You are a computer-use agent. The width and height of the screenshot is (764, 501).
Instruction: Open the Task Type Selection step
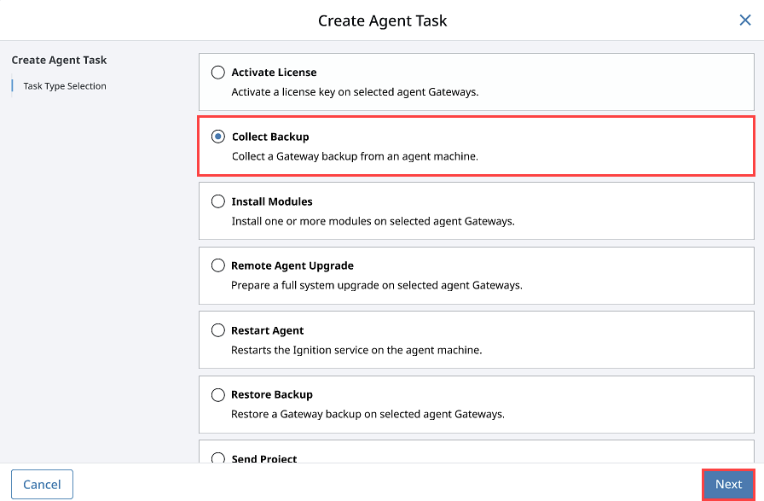pos(64,86)
